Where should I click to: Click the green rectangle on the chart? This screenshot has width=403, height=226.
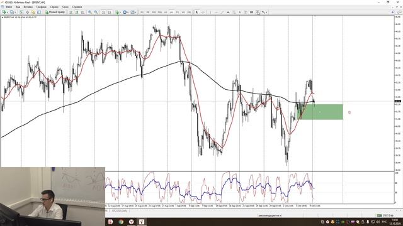(320, 112)
